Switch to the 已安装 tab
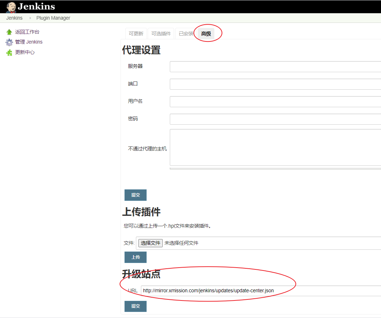Image resolution: width=381 pixels, height=318 pixels. pos(186,34)
